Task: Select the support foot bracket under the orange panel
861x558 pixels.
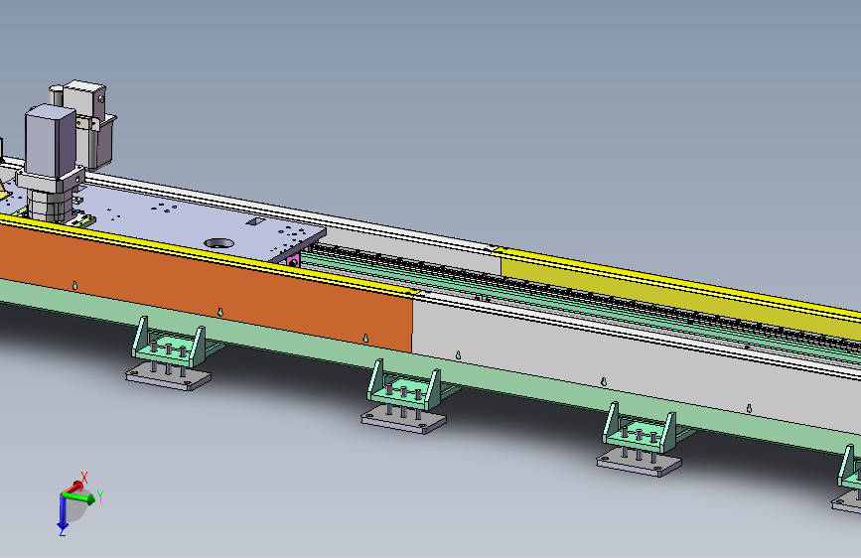Action: tap(169, 354)
